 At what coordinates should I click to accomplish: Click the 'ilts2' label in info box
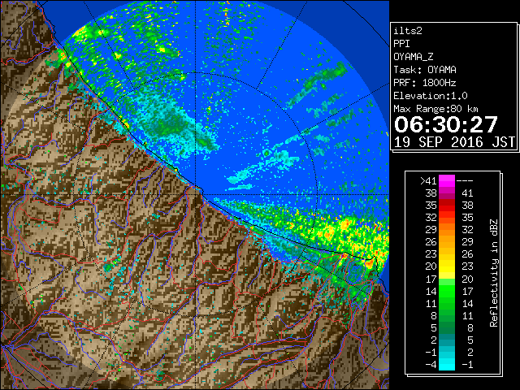[x=408, y=31]
